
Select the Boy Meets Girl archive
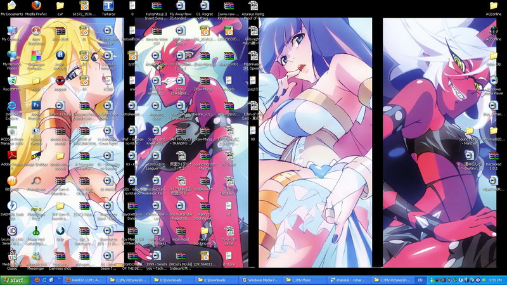132,236
